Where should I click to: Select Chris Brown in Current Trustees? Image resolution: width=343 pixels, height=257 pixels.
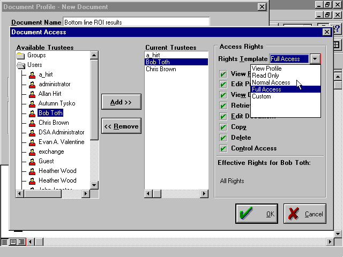click(x=176, y=69)
